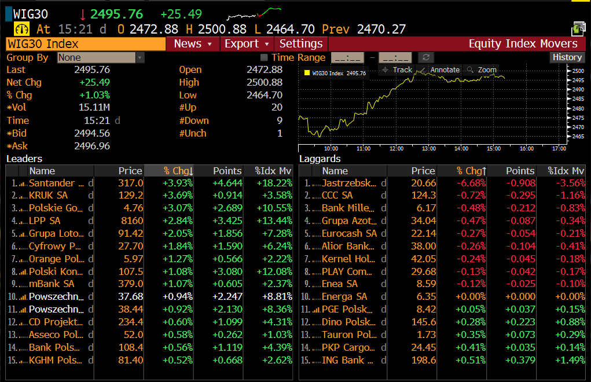
Task: Open the Group By dropdown showing None
Action: [101, 57]
